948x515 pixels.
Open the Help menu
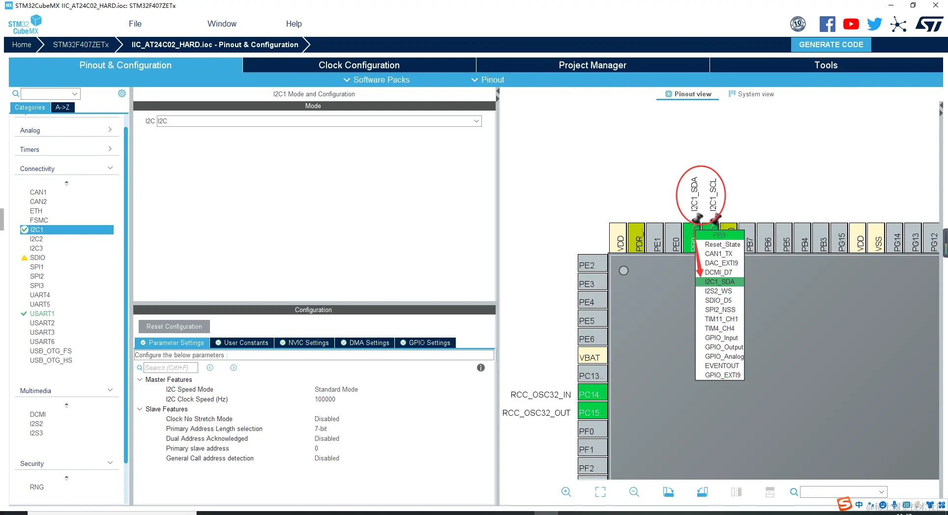coord(294,24)
